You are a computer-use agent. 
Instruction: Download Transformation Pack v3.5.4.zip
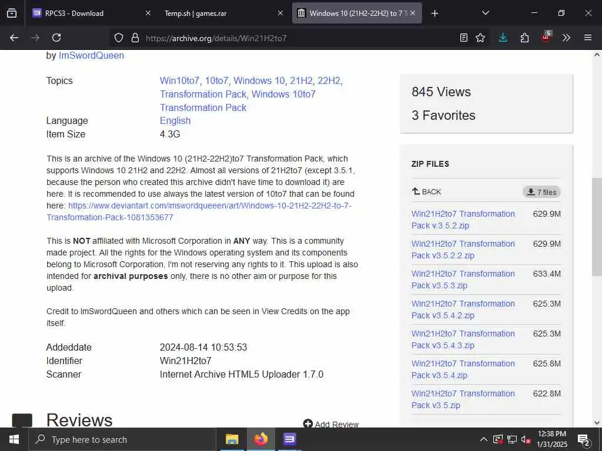(x=463, y=369)
